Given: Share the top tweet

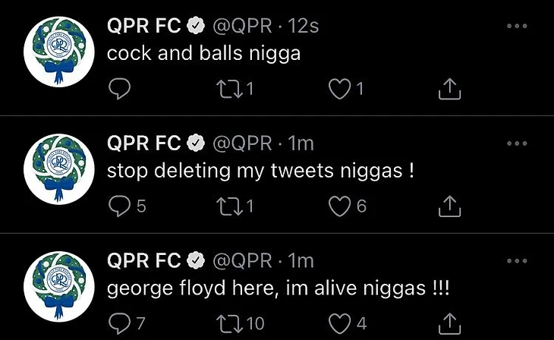Looking at the screenshot, I should [449, 90].
